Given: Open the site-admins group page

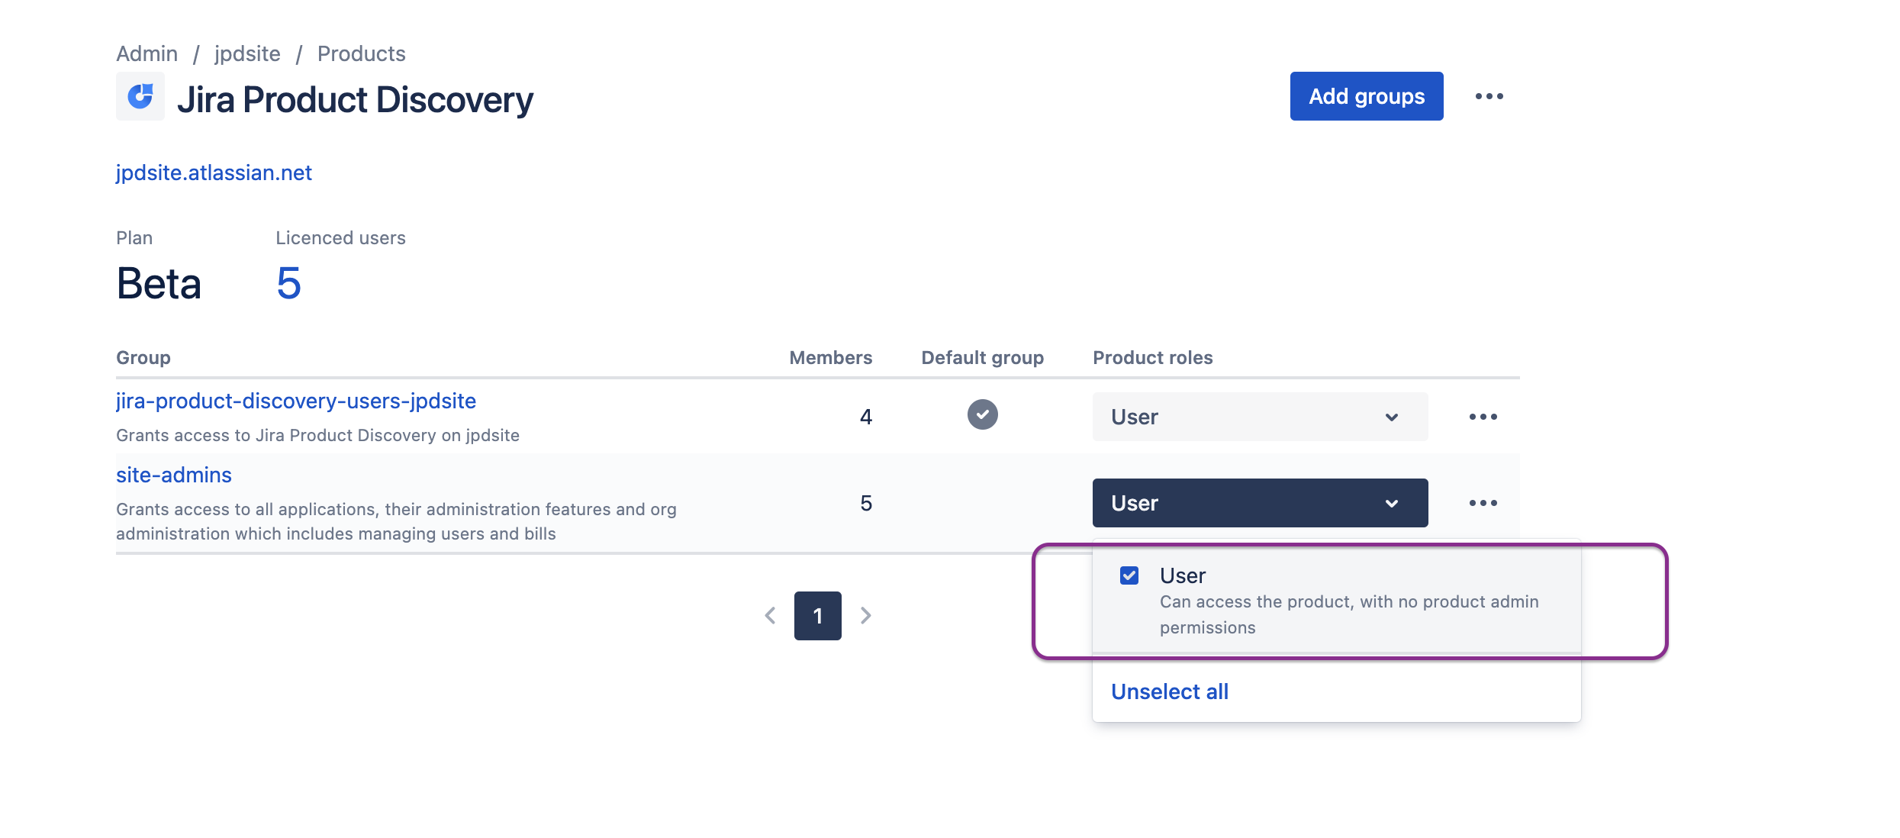Looking at the screenshot, I should tap(173, 474).
